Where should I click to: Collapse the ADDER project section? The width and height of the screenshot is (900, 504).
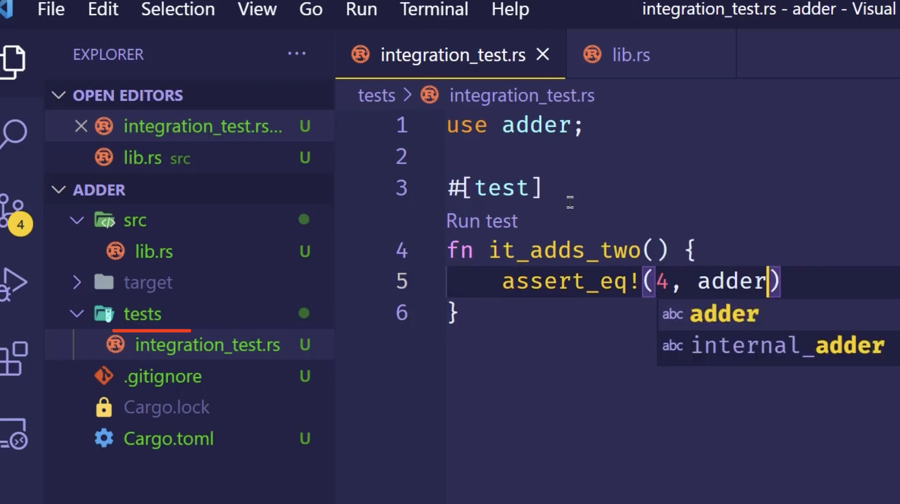(59, 190)
